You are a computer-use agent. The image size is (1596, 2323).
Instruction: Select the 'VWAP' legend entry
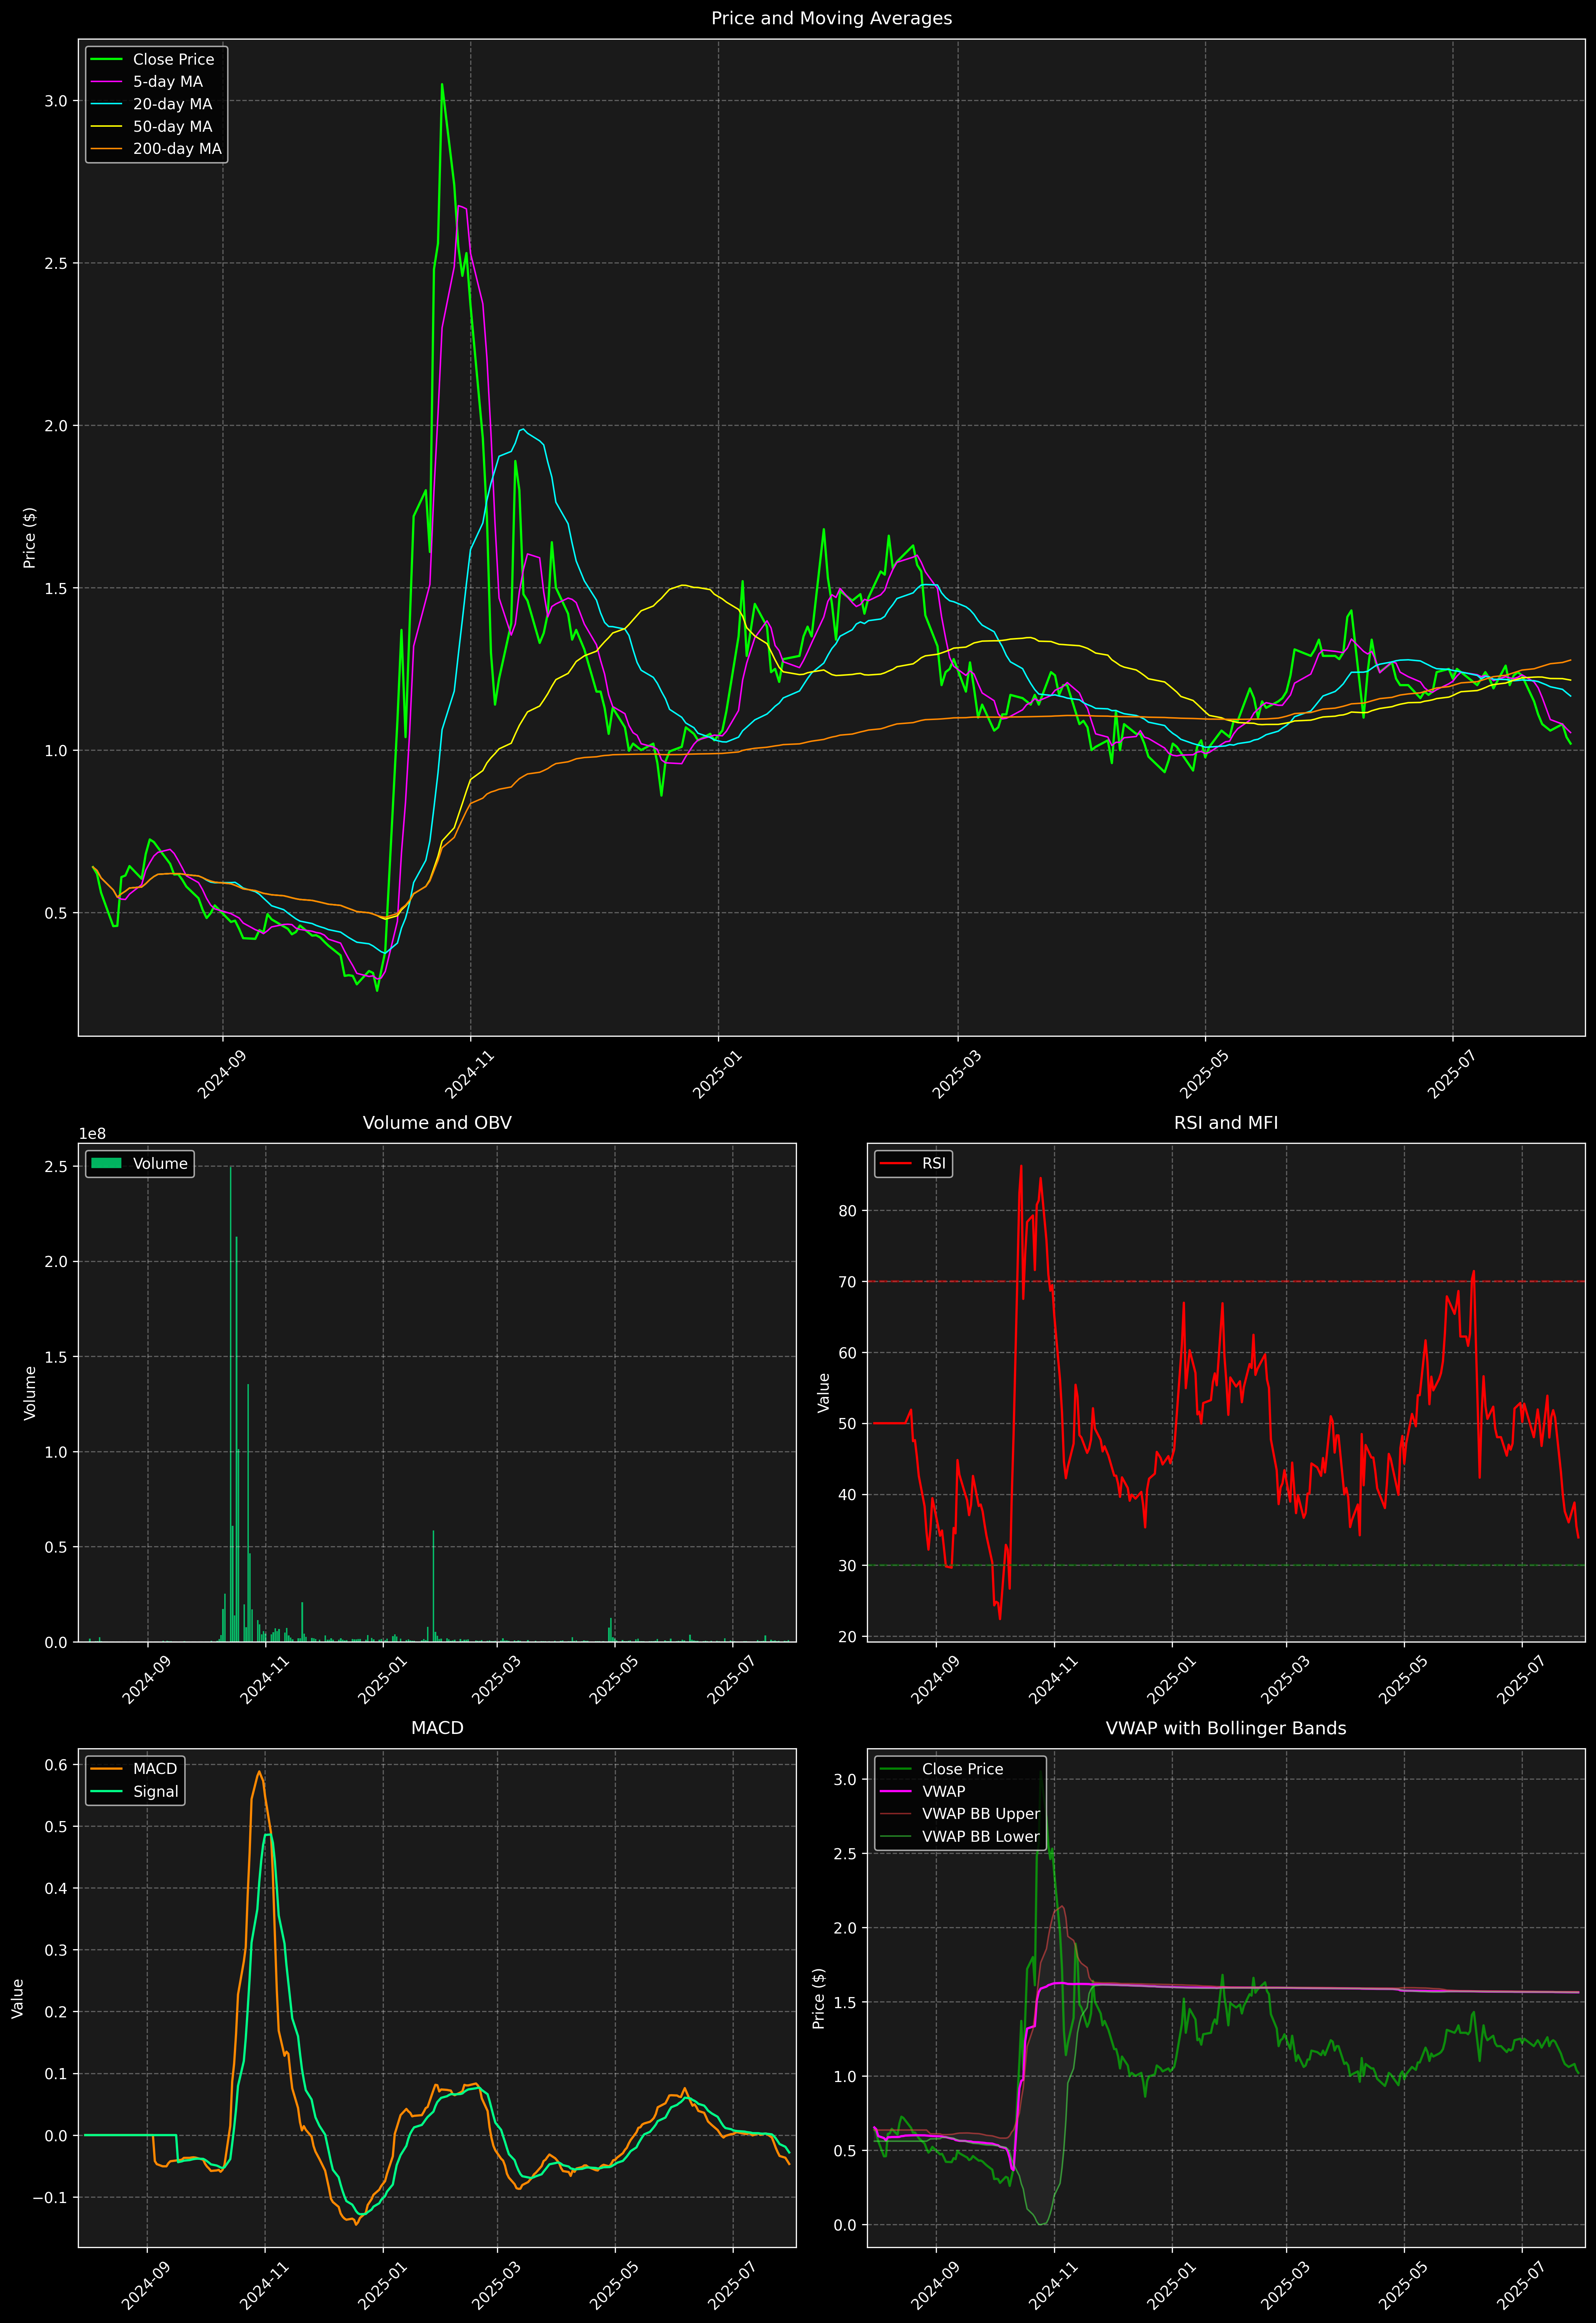(x=944, y=1792)
